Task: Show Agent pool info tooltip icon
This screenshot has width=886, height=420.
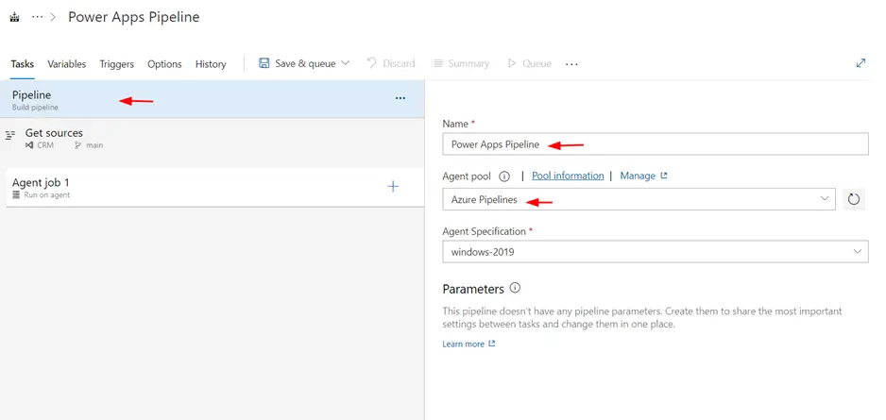Action: (x=504, y=176)
